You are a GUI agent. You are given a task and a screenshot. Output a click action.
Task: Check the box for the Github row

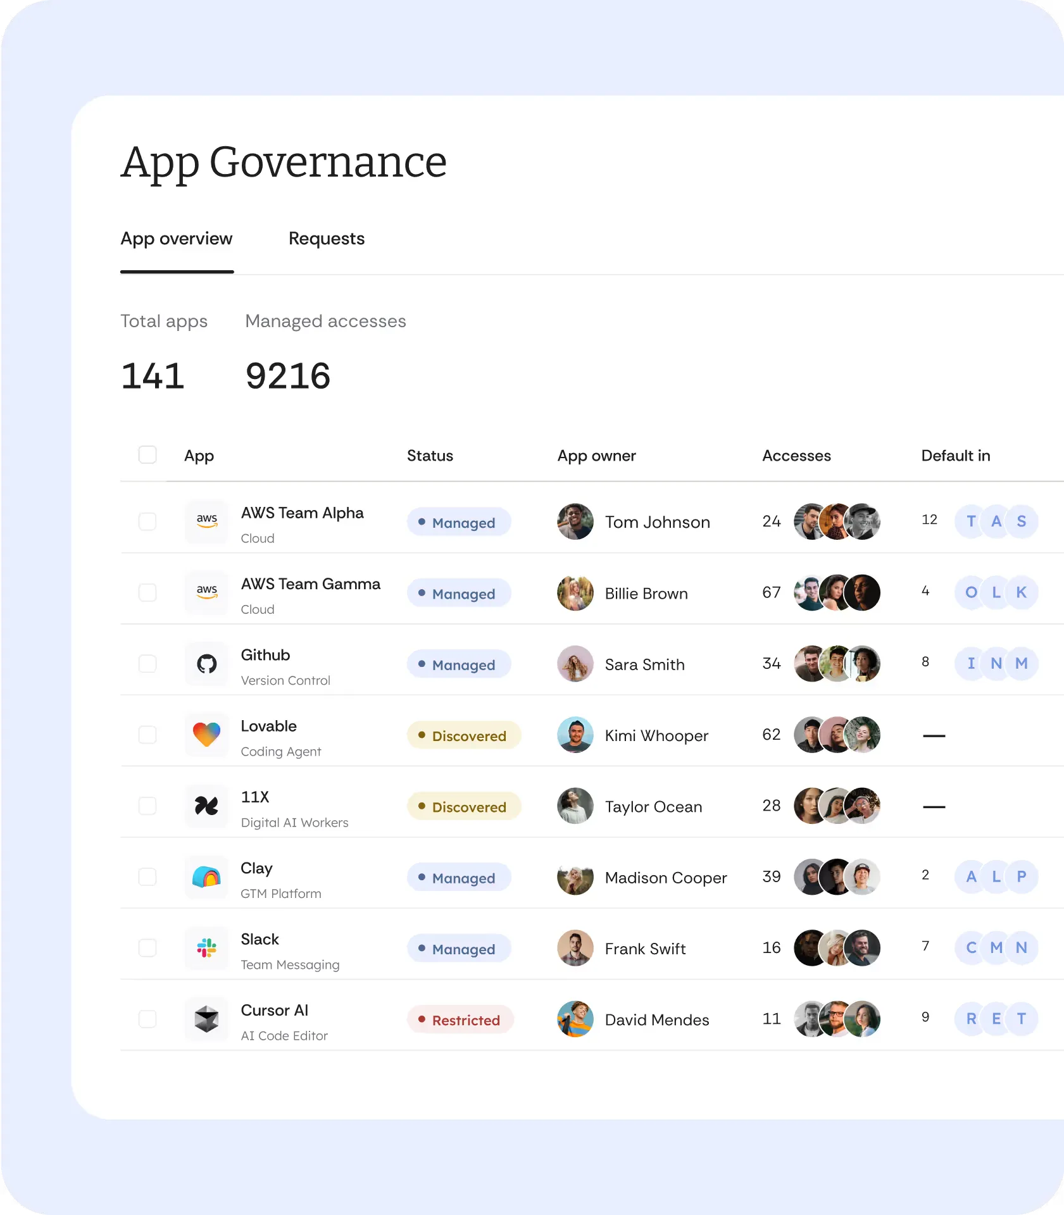[147, 664]
